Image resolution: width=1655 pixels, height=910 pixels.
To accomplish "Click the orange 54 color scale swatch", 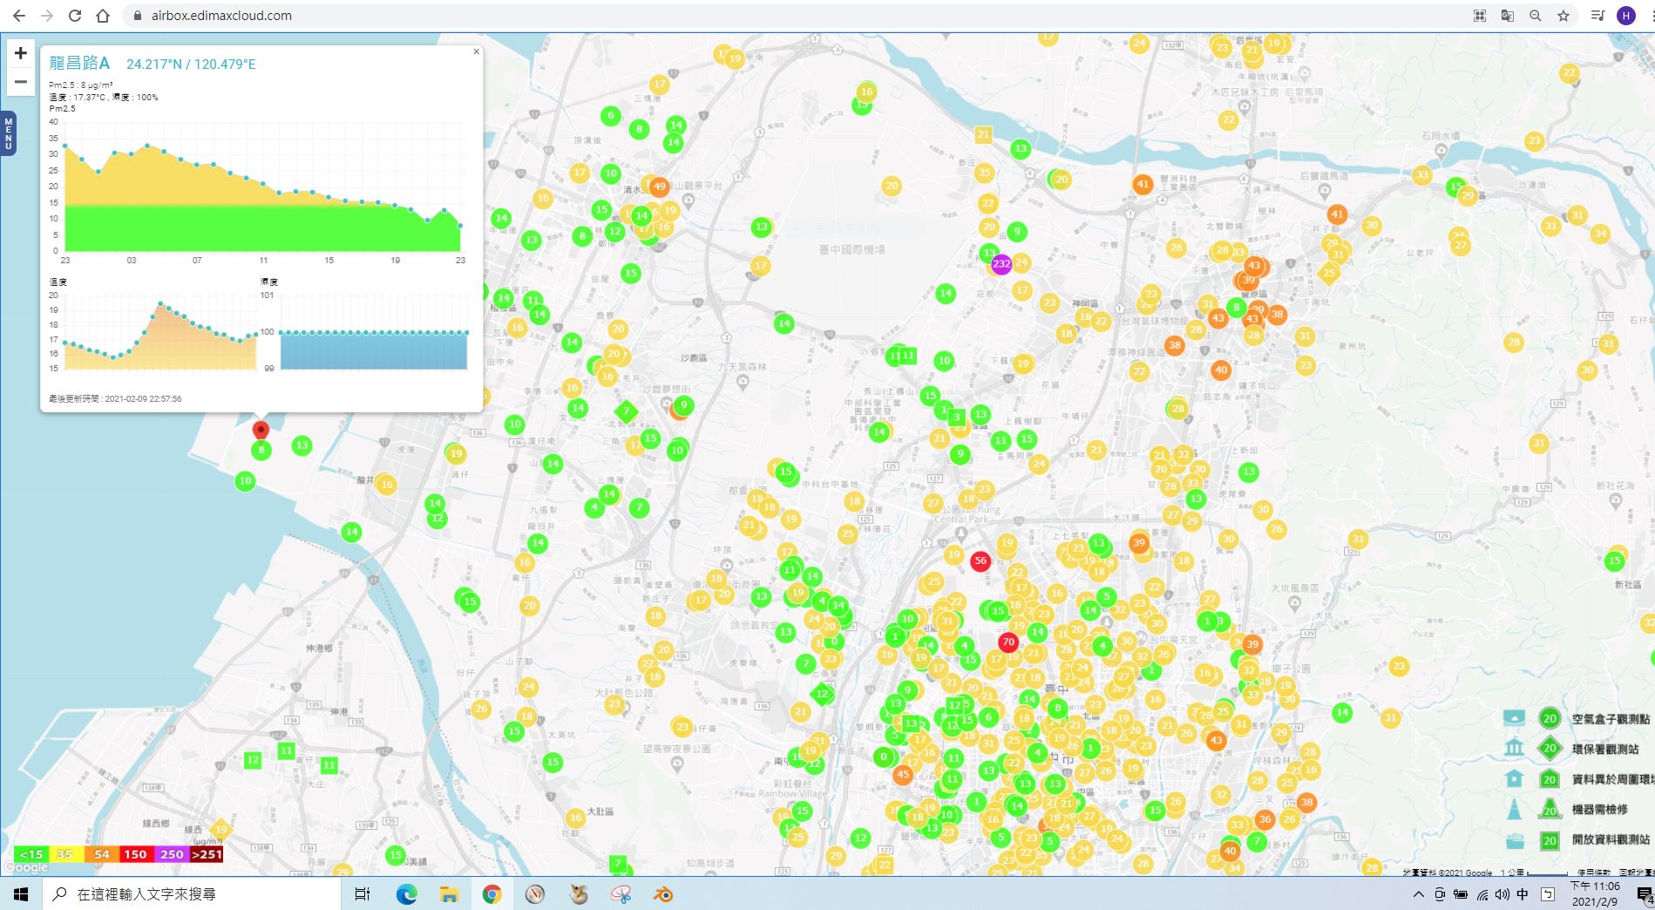I will (x=101, y=854).
